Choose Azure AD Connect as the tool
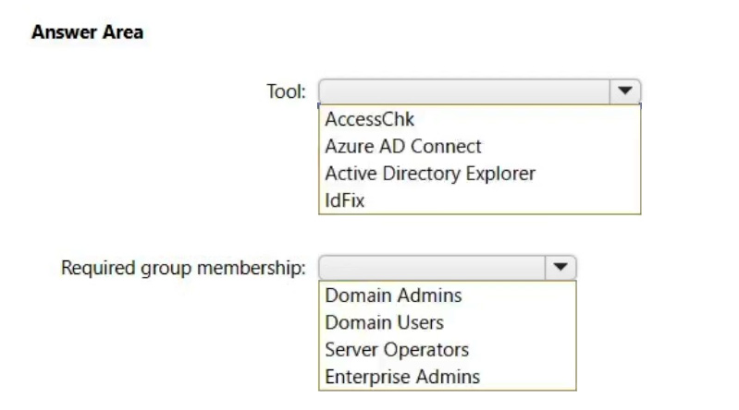The width and height of the screenshot is (739, 410). [403, 146]
